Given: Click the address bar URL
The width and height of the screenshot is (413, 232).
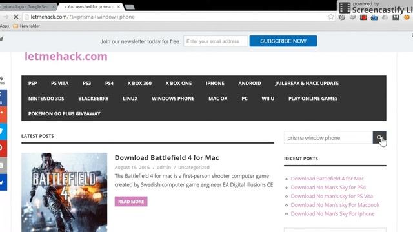Looking at the screenshot, I should pos(83,17).
